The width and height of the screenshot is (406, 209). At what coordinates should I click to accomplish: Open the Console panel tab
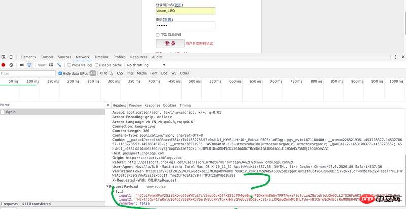click(47, 57)
